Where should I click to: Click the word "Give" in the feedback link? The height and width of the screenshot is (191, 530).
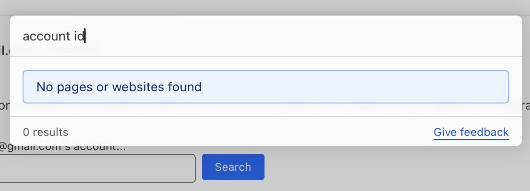pyautogui.click(x=445, y=132)
